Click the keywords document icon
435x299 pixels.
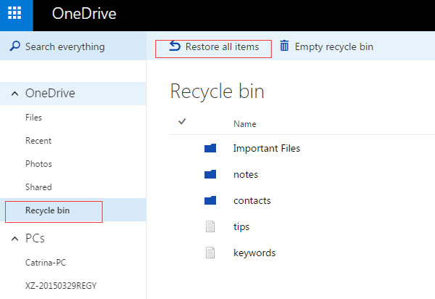210,253
